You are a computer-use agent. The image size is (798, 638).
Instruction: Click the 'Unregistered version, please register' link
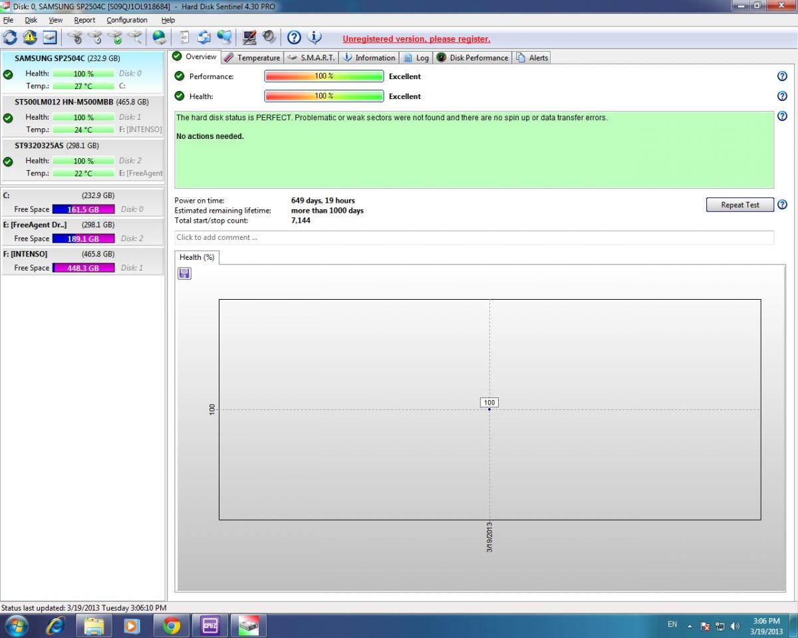click(x=416, y=39)
